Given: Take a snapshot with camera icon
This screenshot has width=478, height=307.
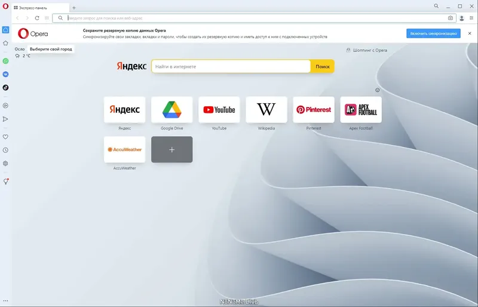Looking at the screenshot, I should coord(451,18).
